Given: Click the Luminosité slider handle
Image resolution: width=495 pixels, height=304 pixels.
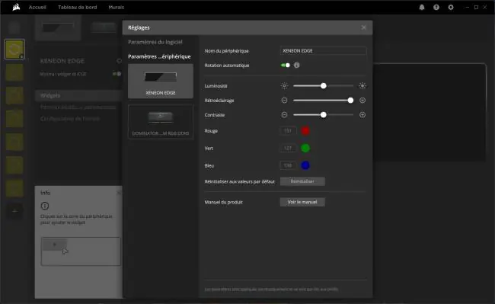Looking at the screenshot, I should pyautogui.click(x=323, y=86).
